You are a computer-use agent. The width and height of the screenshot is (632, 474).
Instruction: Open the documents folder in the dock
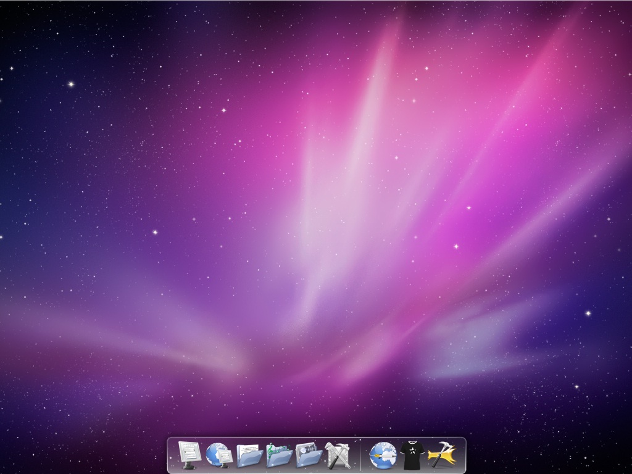249,456
